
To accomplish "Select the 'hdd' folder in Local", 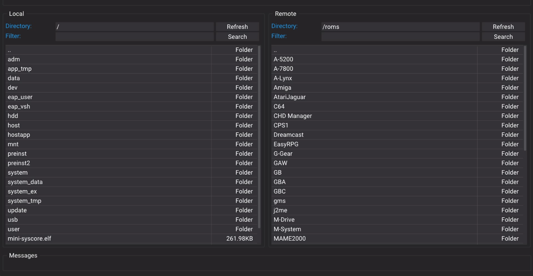I will pos(132,116).
